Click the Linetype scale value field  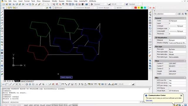[x=177, y=29]
